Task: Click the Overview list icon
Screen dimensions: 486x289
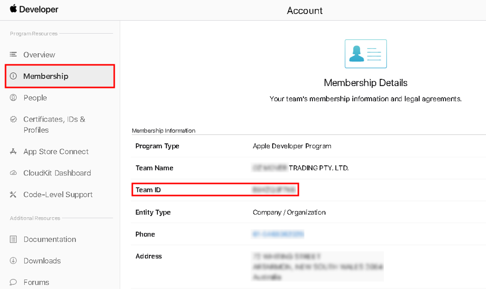Action: click(x=13, y=54)
